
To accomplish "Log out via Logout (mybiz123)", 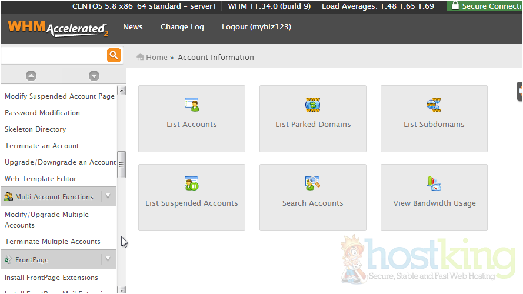I will [x=256, y=27].
